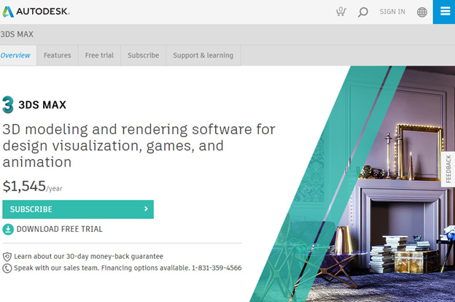Click the 3D modeling and rendering headline

tap(139, 145)
